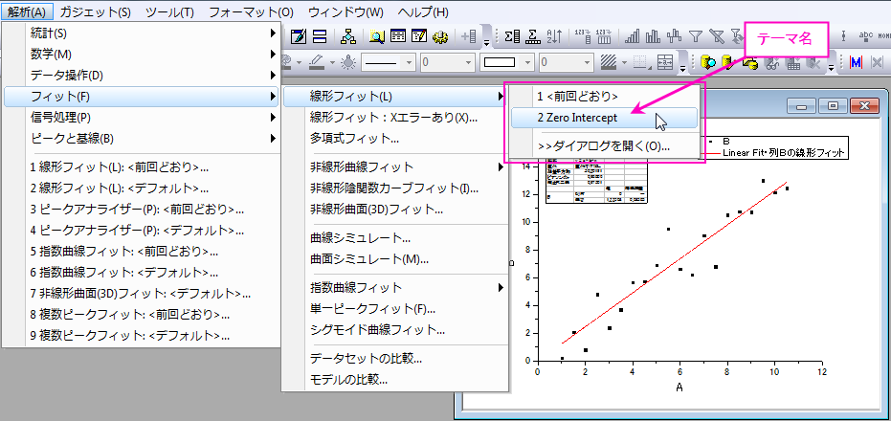Expand the 非線形曲線フィット submenu arrow
This screenshot has height=421, width=891.
pyautogui.click(x=501, y=167)
